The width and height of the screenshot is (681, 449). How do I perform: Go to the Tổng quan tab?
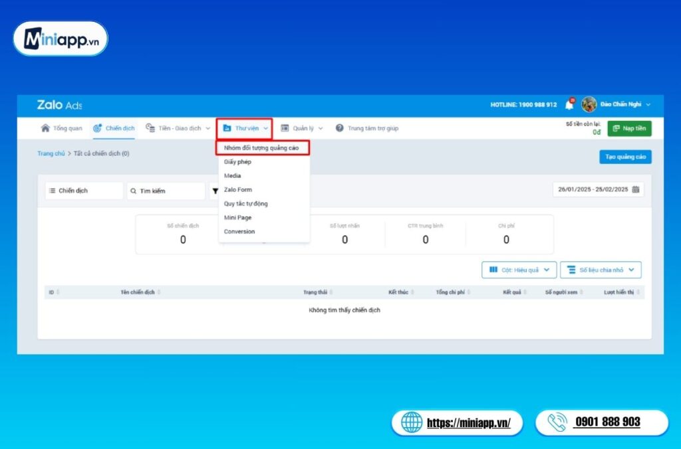click(x=61, y=128)
